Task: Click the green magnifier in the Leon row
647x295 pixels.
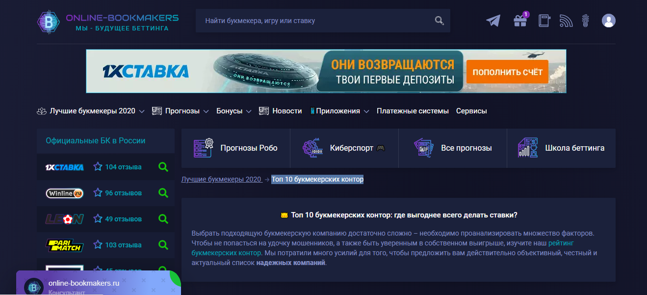Action: [x=163, y=219]
